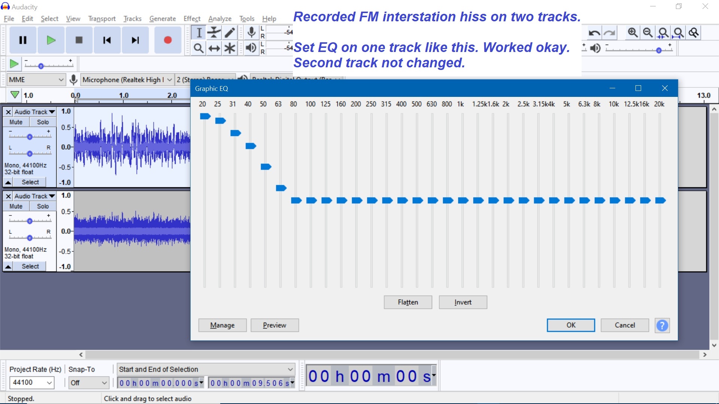Open Start and End of Selection dropdown

tap(206, 369)
